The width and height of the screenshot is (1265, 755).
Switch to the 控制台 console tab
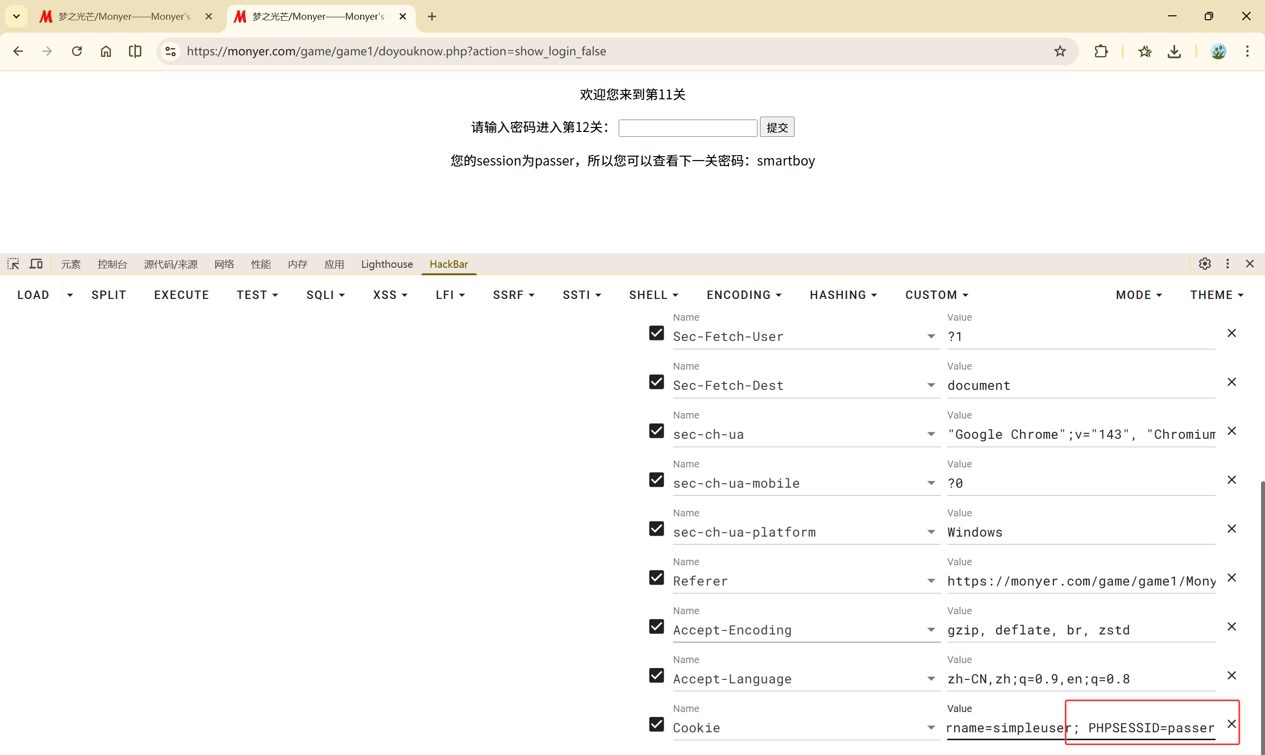112,264
